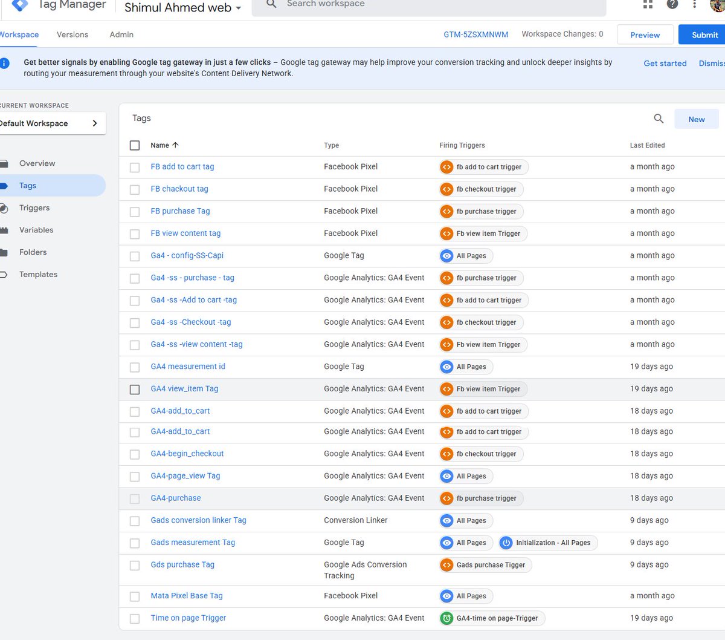
Task: Click trigger icon in FB add to cart row
Action: pos(446,167)
